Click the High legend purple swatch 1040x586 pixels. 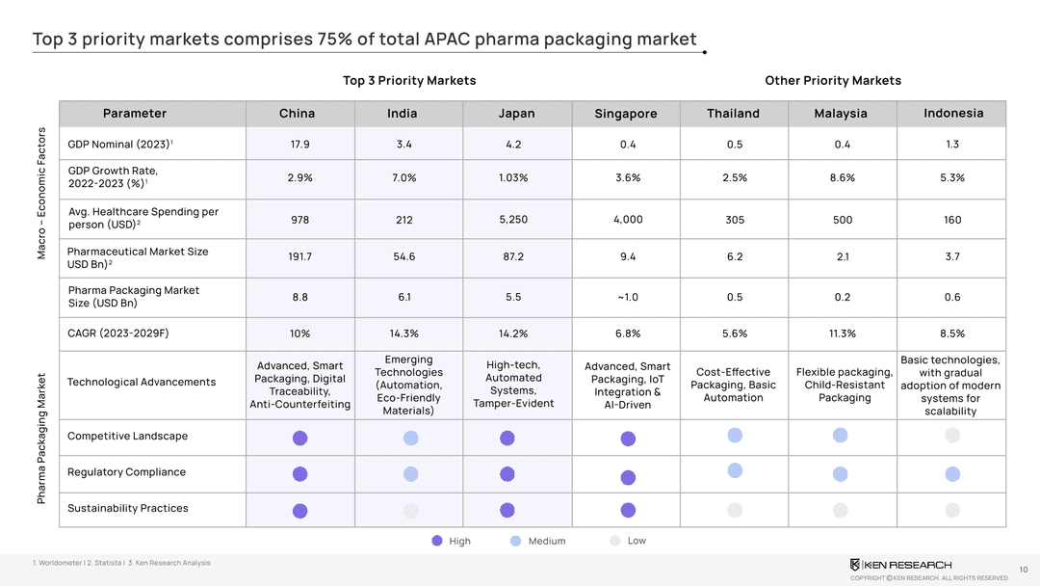(x=437, y=541)
